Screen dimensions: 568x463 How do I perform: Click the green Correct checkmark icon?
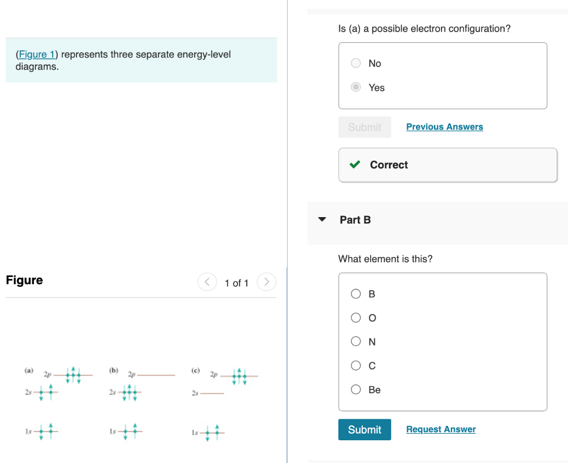point(355,164)
